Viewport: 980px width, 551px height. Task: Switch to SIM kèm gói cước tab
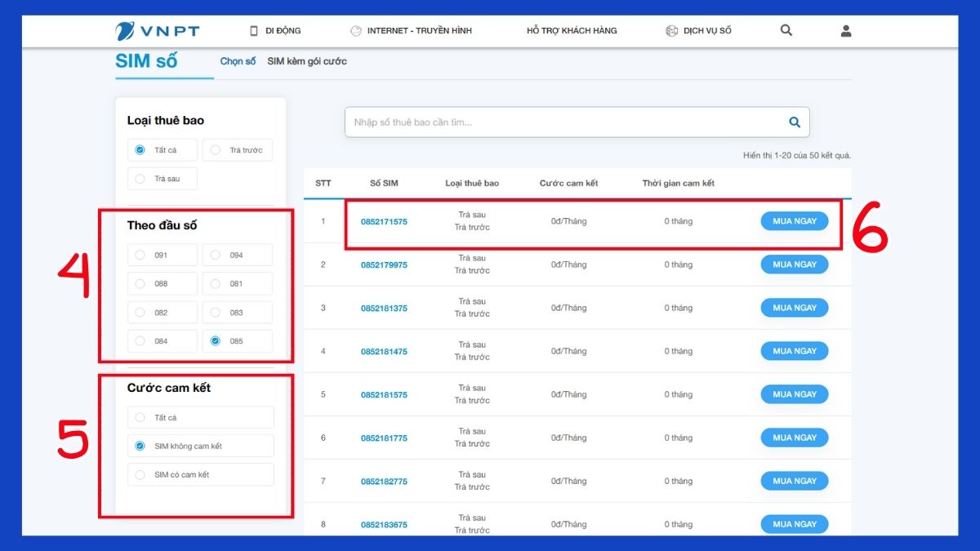[x=307, y=61]
